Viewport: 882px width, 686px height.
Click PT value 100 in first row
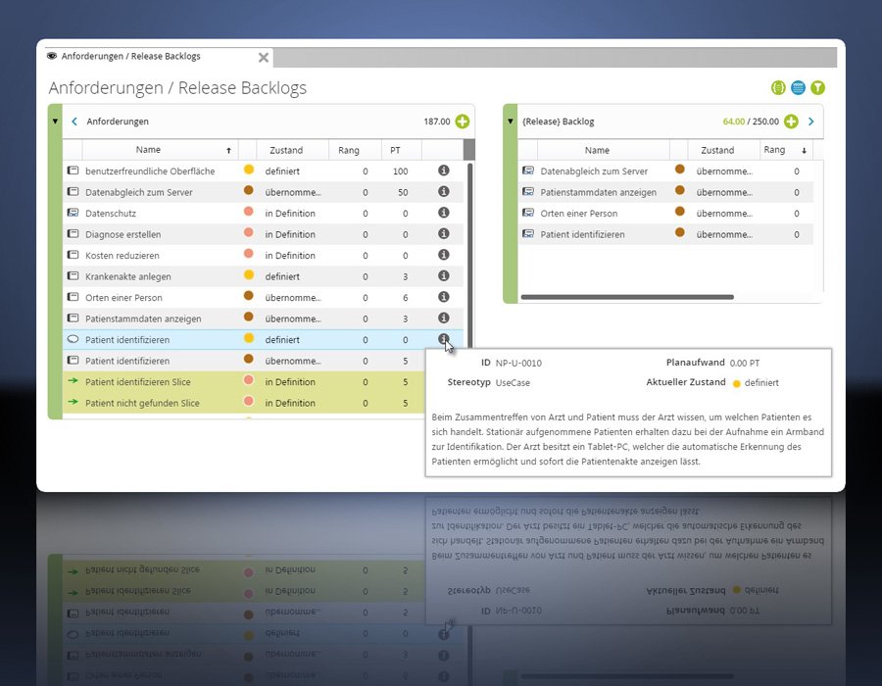point(401,171)
